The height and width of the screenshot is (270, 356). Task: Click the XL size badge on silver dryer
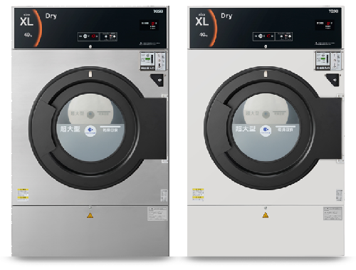26,21
